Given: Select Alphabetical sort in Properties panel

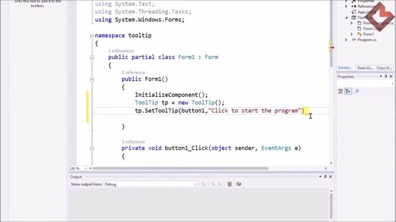Looking at the screenshot, I should [348, 91].
